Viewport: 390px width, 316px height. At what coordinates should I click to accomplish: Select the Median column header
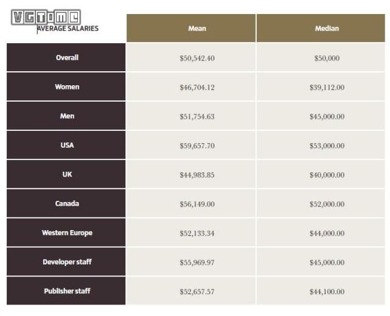[321, 28]
